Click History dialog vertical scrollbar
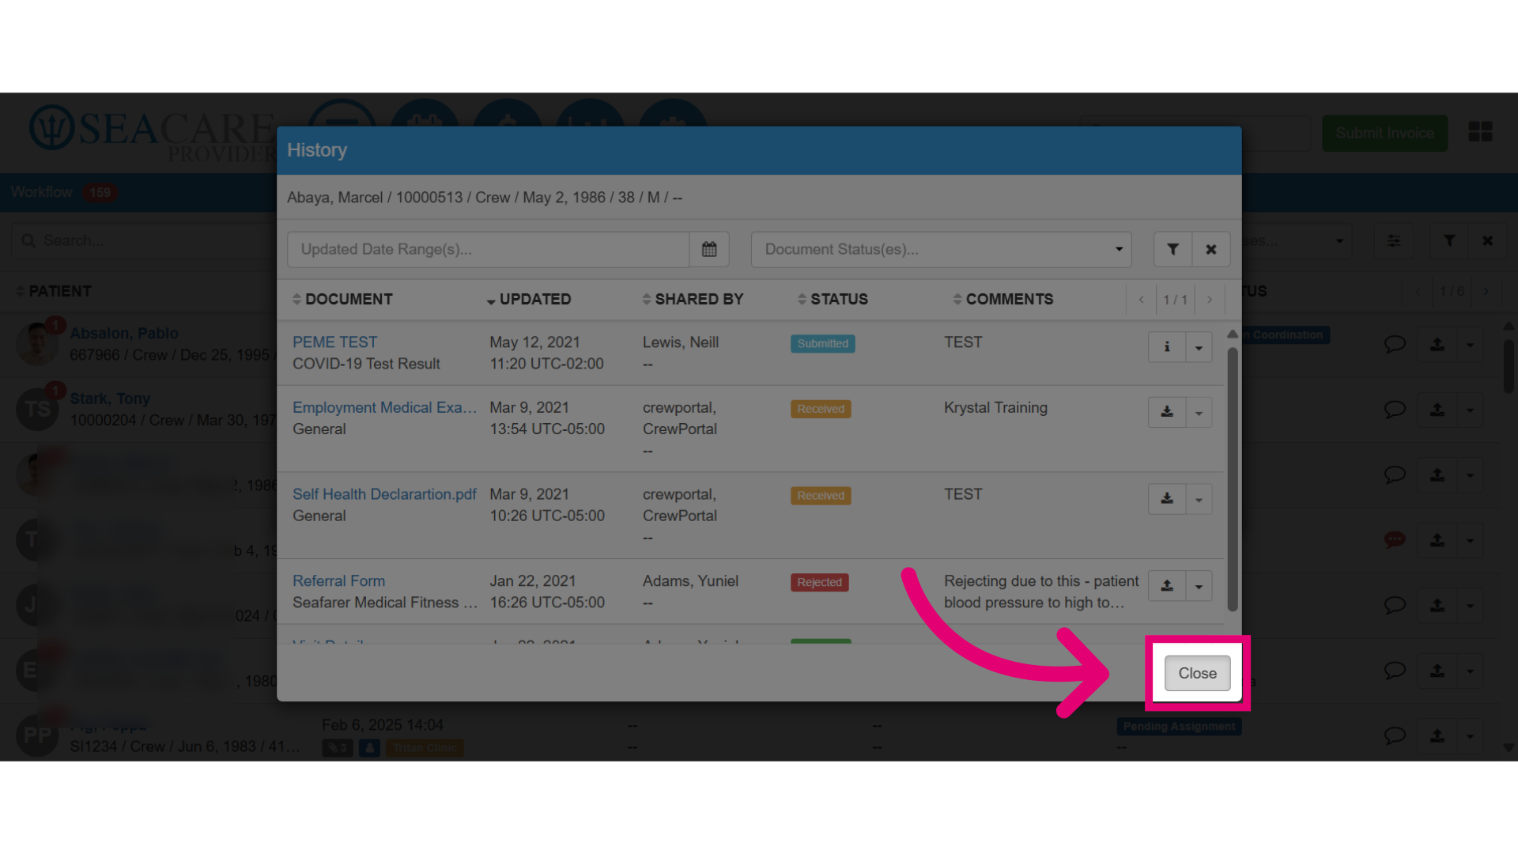The width and height of the screenshot is (1518, 854). click(x=1232, y=479)
